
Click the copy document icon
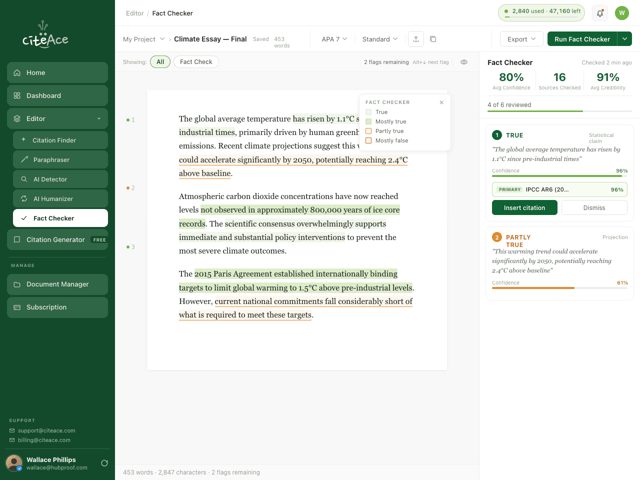coord(433,39)
